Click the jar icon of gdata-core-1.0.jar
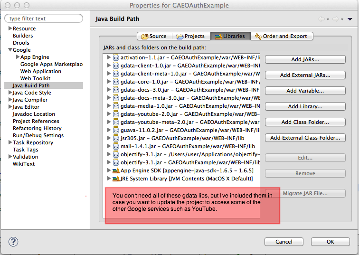Screen dimensions: 359x255 (116, 82)
